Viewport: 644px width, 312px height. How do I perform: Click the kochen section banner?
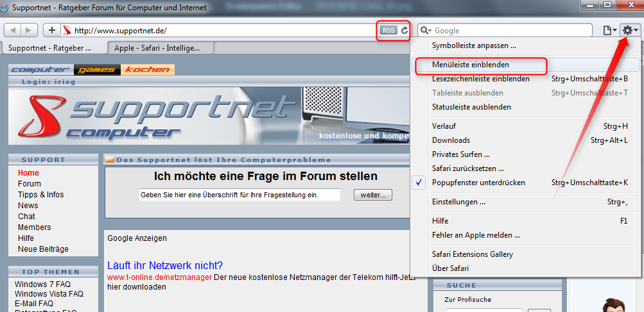[148, 70]
